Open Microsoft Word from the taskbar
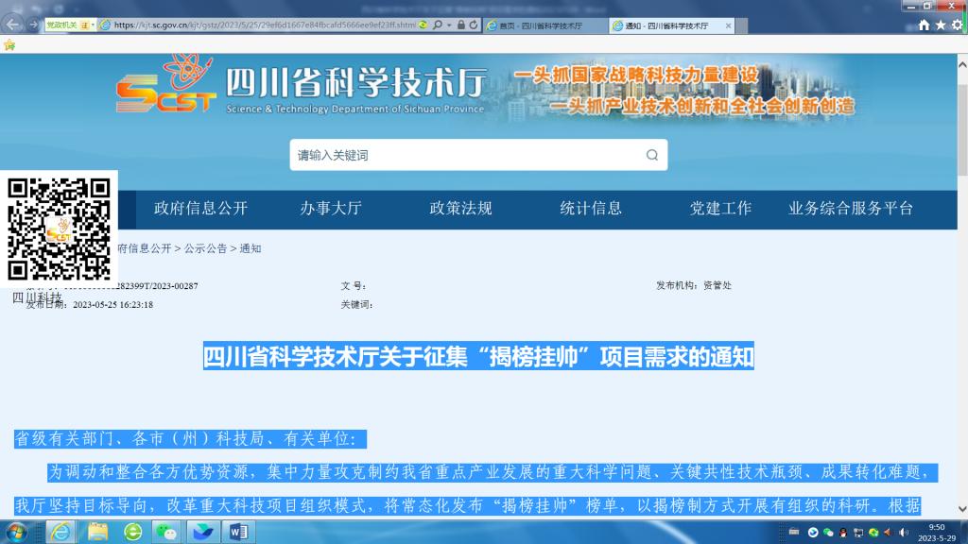The width and height of the screenshot is (968, 544). [x=238, y=532]
